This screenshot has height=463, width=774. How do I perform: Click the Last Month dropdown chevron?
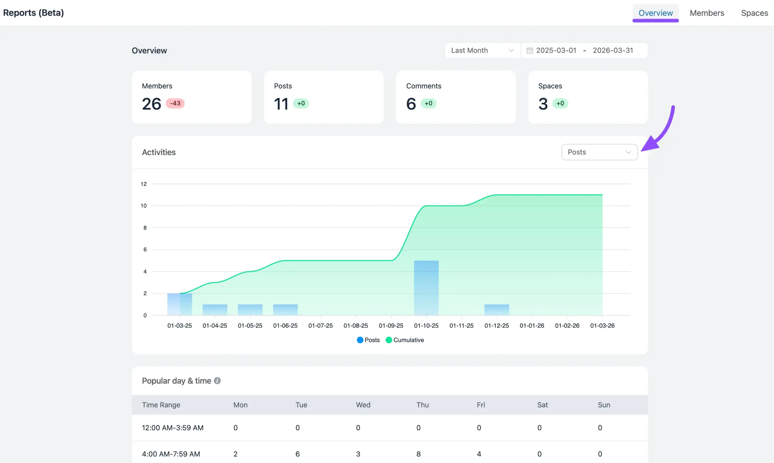tap(511, 51)
